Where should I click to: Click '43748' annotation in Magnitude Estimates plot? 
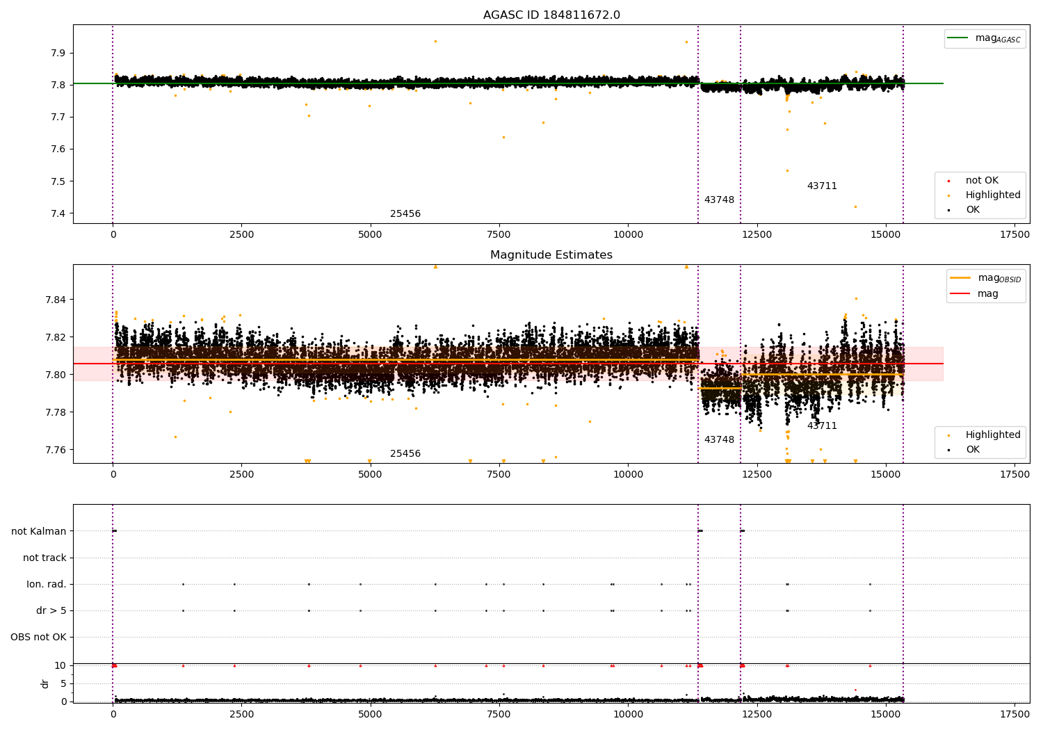tap(719, 440)
